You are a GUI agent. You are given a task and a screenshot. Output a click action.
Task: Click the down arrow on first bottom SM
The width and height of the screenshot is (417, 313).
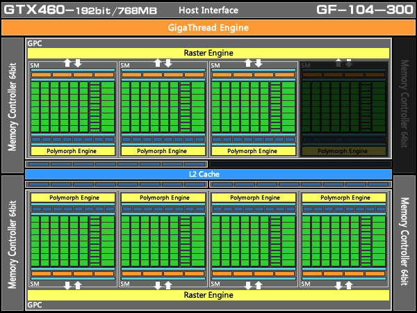tap(67, 285)
